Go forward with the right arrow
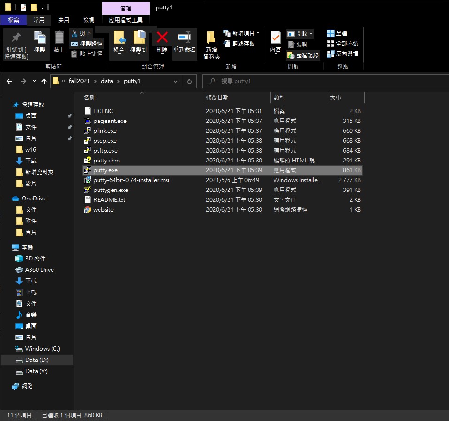Image resolution: width=449 pixels, height=421 pixels. 23,81
